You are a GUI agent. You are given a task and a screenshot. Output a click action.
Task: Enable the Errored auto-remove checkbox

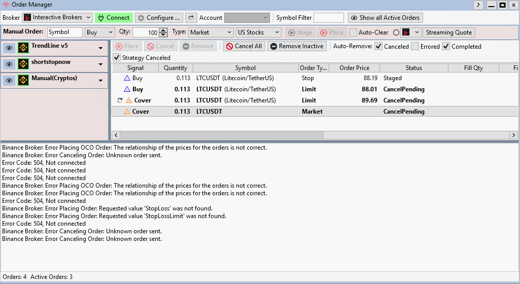(x=415, y=46)
